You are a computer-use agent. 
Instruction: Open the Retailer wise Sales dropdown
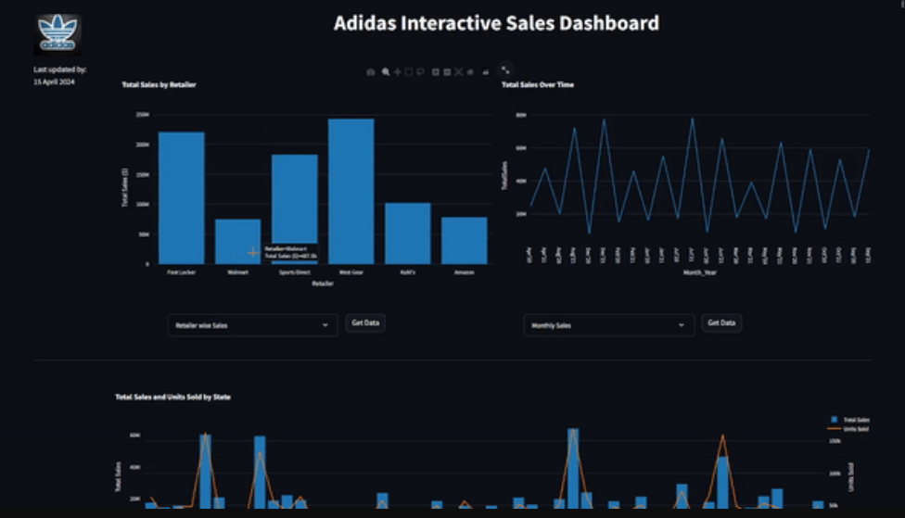(252, 325)
